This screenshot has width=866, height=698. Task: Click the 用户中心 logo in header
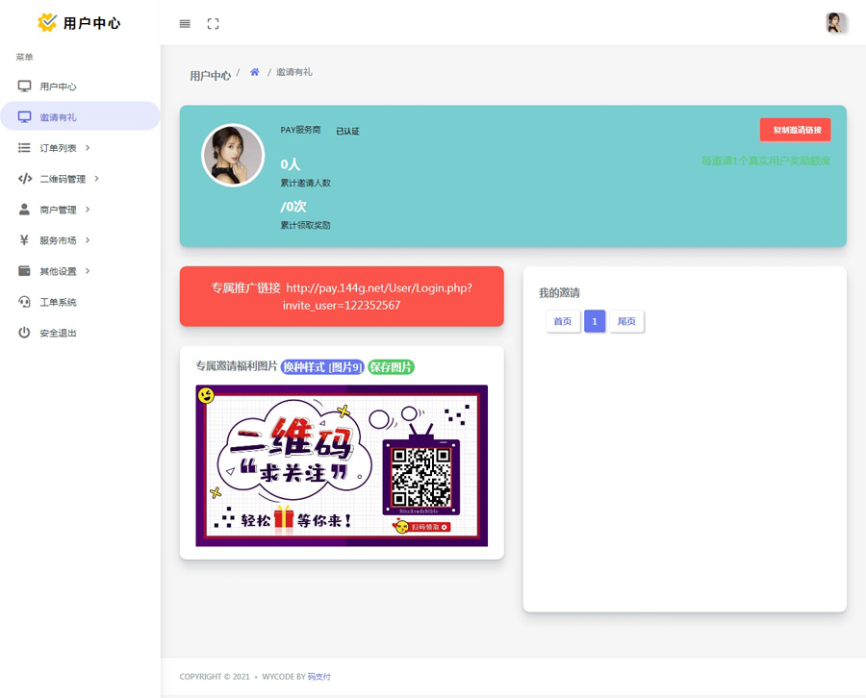click(79, 23)
